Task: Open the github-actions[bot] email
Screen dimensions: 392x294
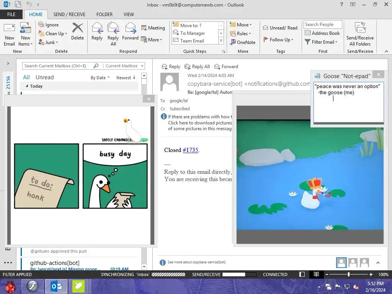Action: pyautogui.click(x=80, y=265)
